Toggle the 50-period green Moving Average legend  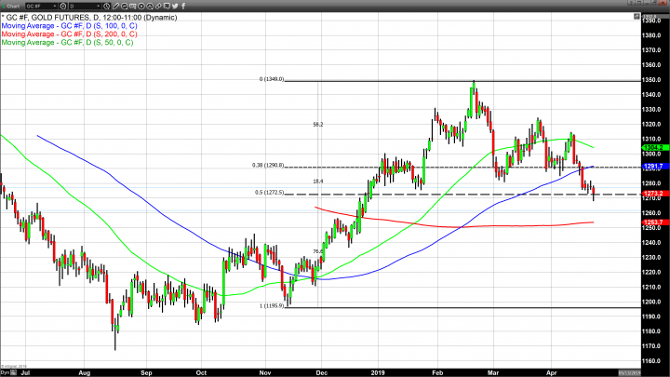(67, 43)
